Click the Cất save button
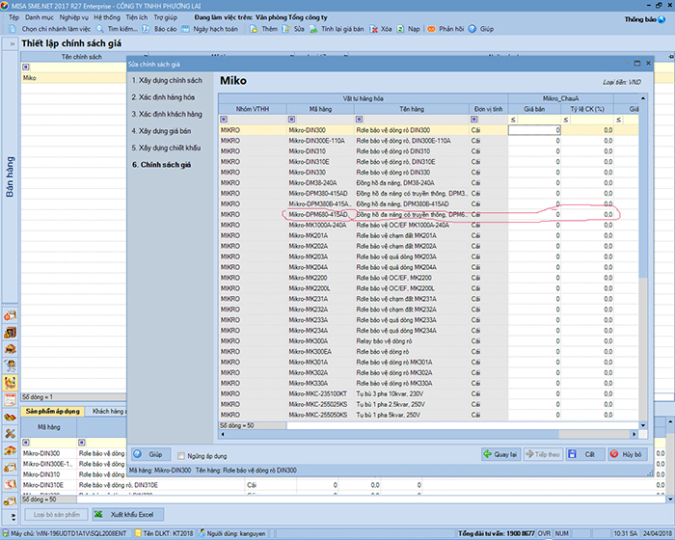This screenshot has height=540, width=675. click(x=584, y=454)
